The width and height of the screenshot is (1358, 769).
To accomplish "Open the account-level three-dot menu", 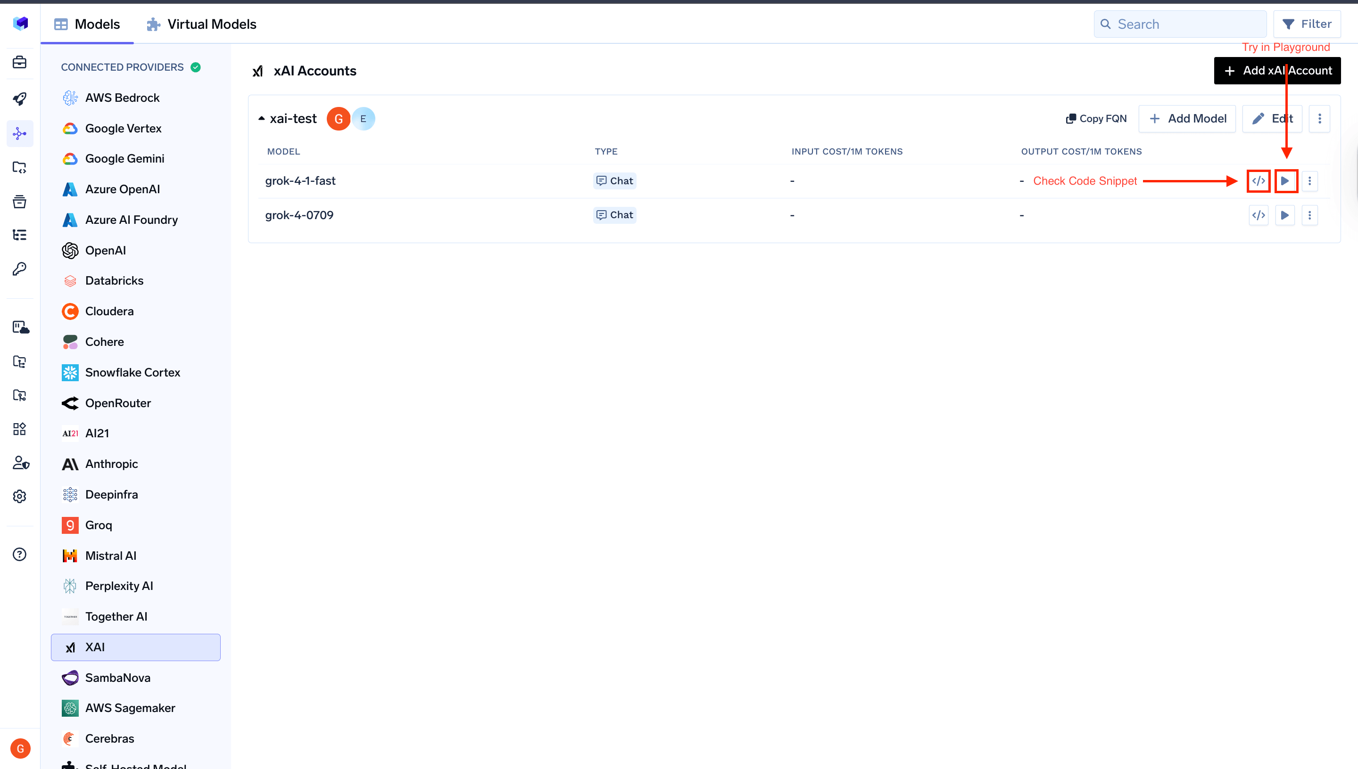I will point(1319,118).
